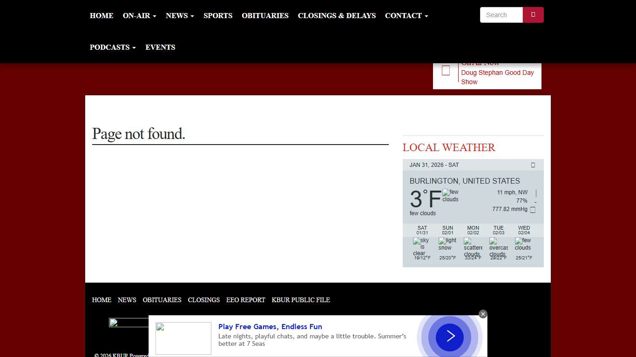Click Sunday's light snow forecast icon
636x357 pixels.
(x=447, y=245)
